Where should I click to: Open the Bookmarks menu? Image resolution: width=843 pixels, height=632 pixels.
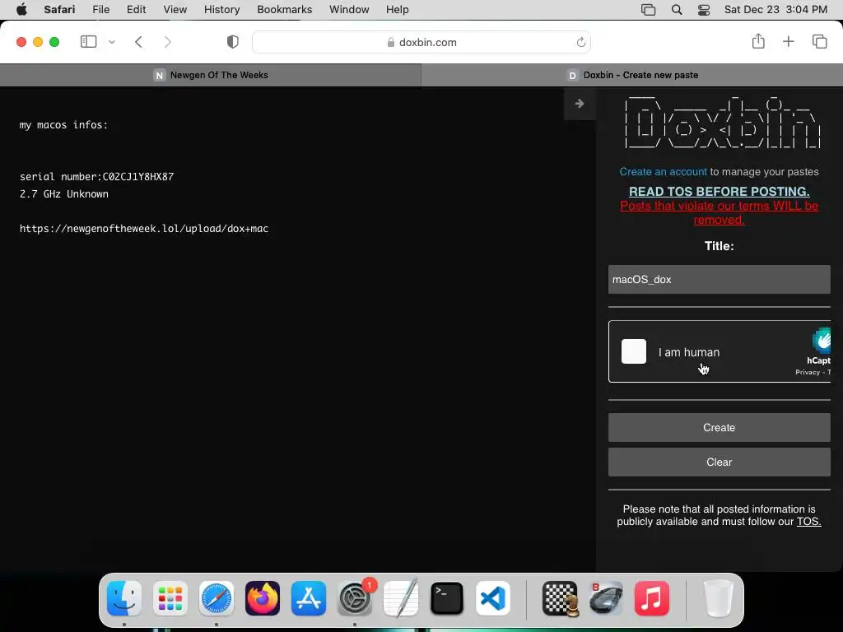coord(284,10)
